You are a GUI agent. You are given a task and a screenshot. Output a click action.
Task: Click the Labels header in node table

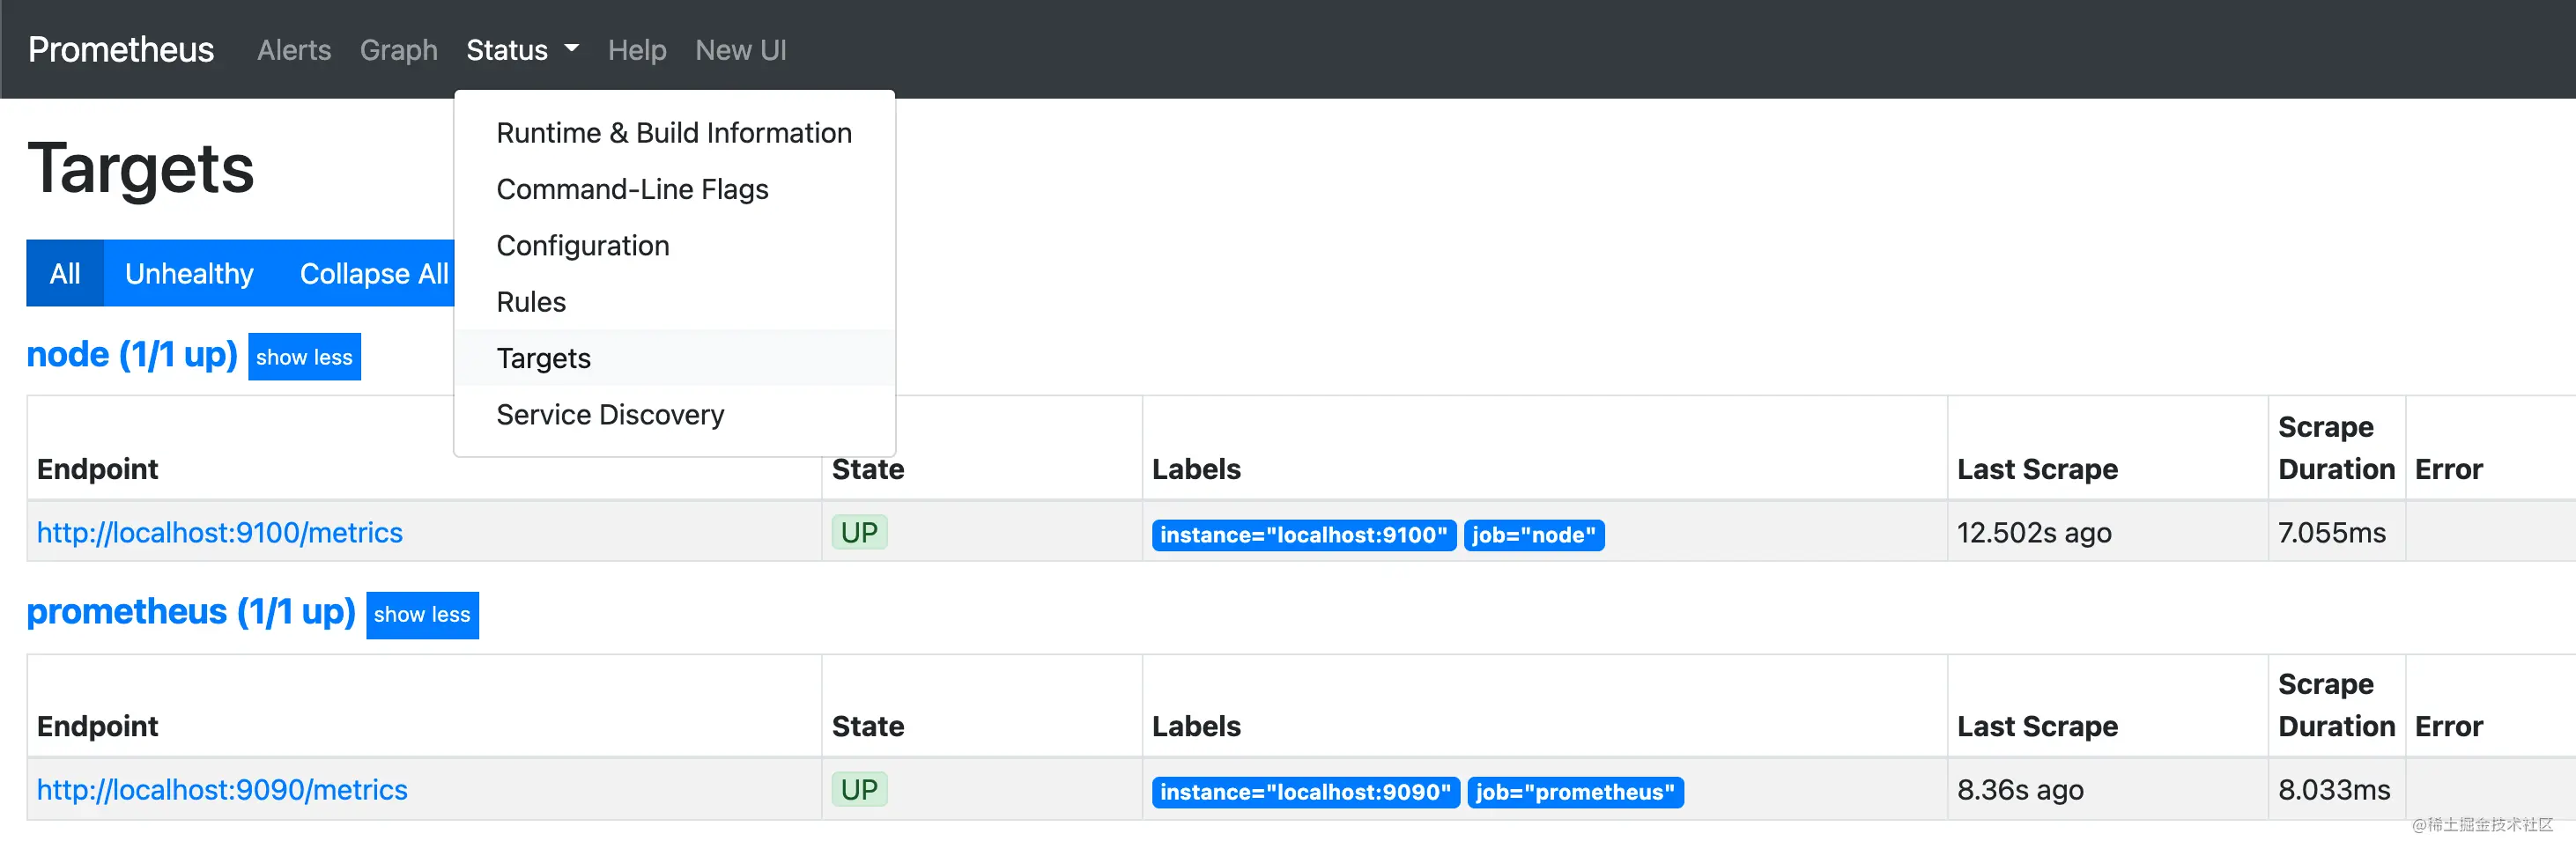(1196, 469)
